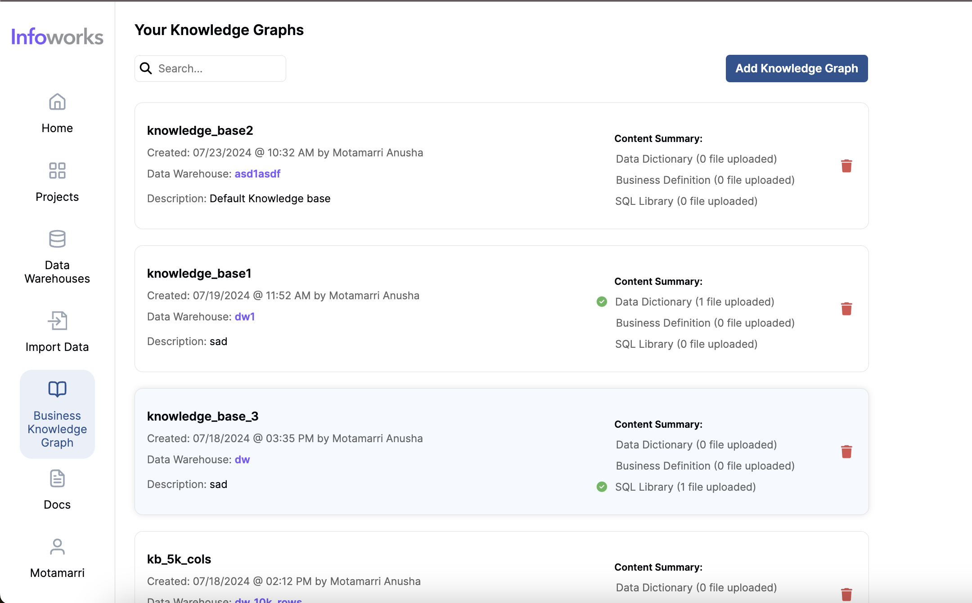
Task: Click Created 07/19/2024 @ 11:52 AM line
Action: pos(283,296)
